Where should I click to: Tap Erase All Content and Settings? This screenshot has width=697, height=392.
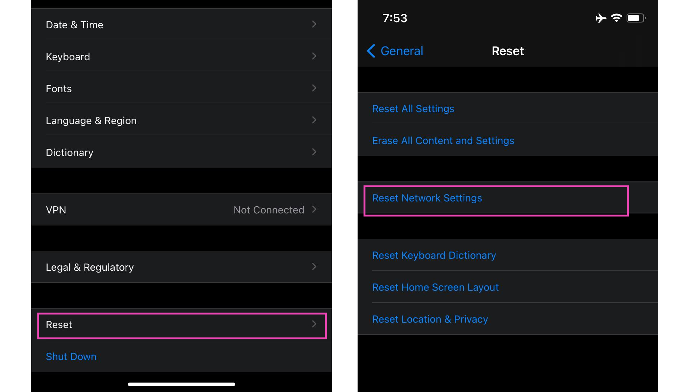point(443,140)
